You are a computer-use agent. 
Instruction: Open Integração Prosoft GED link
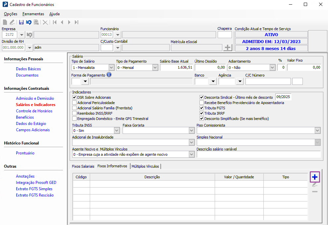pyautogui.click(x=36, y=183)
